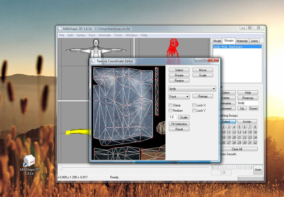Enable the Clamp checkbox
Screen dimensions: 284x197
point(170,105)
